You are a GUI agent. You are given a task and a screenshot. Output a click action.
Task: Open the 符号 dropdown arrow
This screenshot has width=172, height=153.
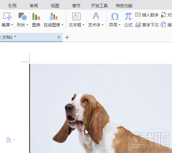[119, 25]
